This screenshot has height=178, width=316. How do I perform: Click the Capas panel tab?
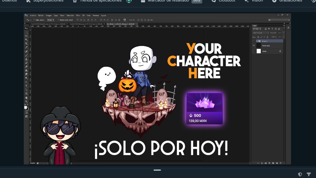click(x=255, y=26)
